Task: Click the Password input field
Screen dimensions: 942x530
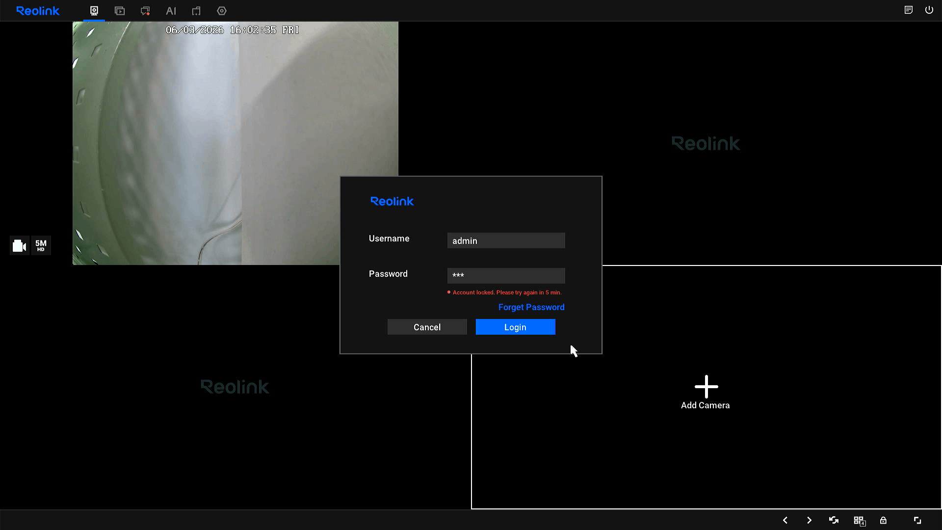Action: pos(506,275)
